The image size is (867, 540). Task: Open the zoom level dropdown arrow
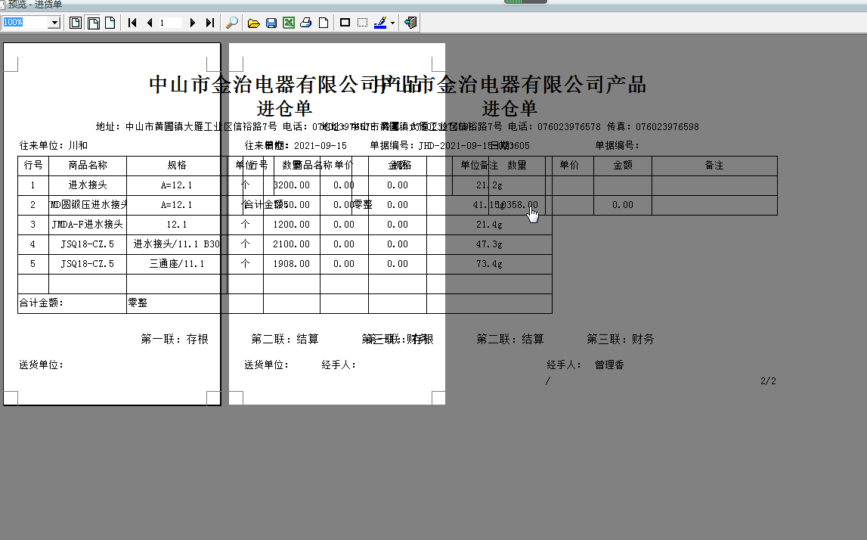(54, 23)
